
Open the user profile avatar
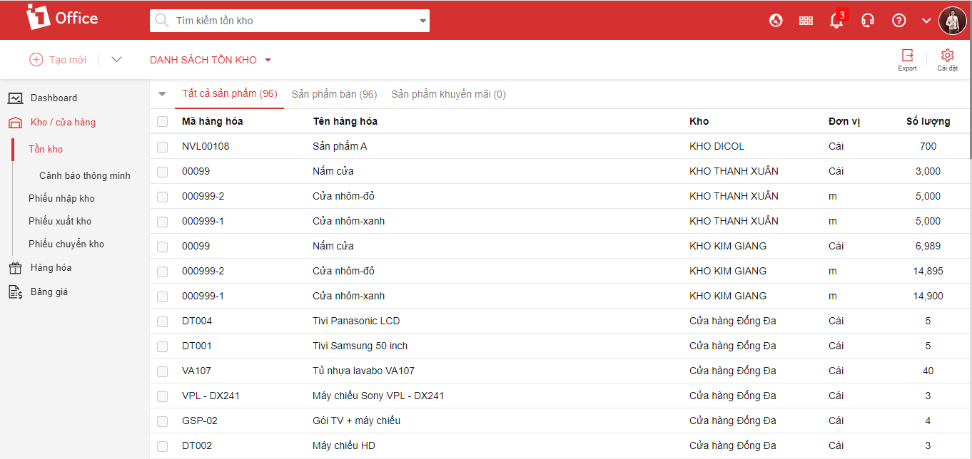[952, 21]
